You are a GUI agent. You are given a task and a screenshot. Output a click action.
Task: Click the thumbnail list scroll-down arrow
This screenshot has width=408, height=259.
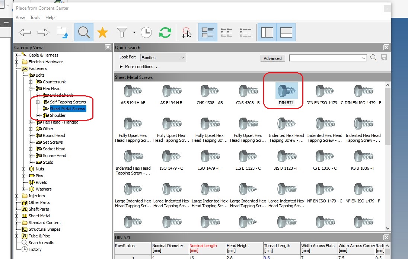[388, 228]
